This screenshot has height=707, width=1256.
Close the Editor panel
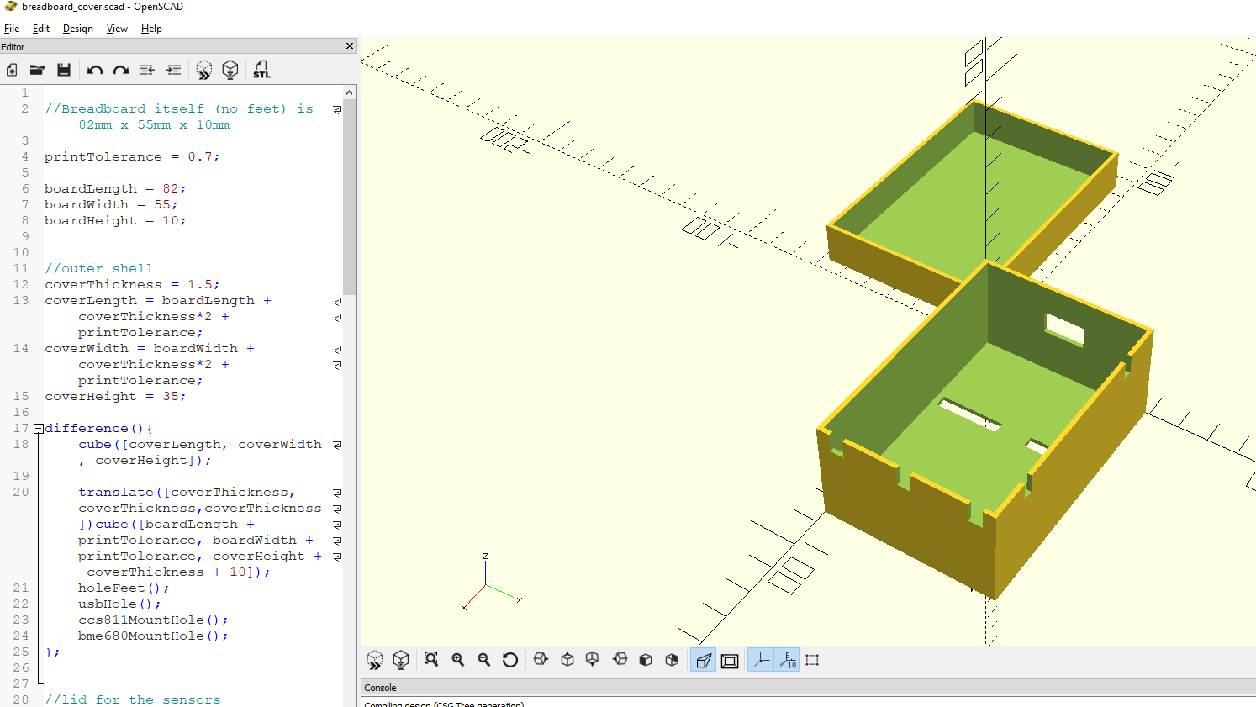tap(350, 46)
